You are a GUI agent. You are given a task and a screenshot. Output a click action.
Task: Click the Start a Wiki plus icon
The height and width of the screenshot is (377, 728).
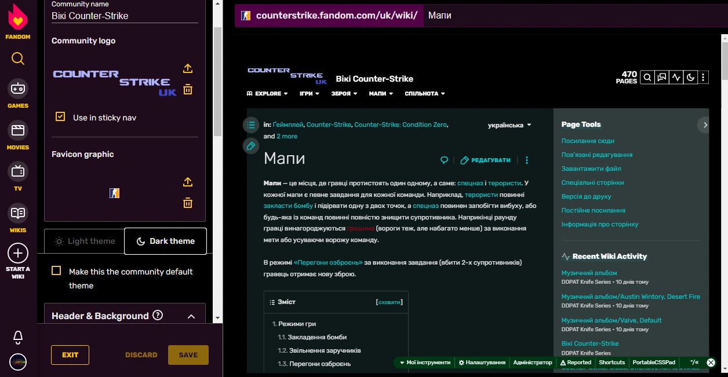click(18, 253)
